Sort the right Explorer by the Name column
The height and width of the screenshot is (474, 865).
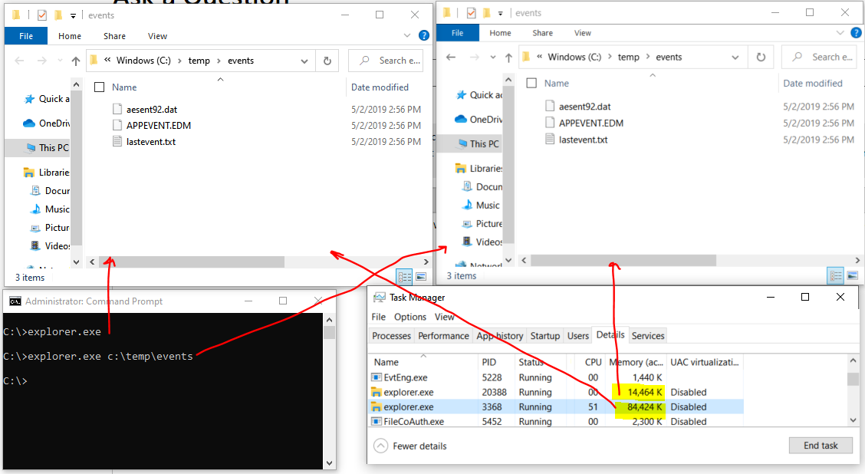click(x=556, y=84)
